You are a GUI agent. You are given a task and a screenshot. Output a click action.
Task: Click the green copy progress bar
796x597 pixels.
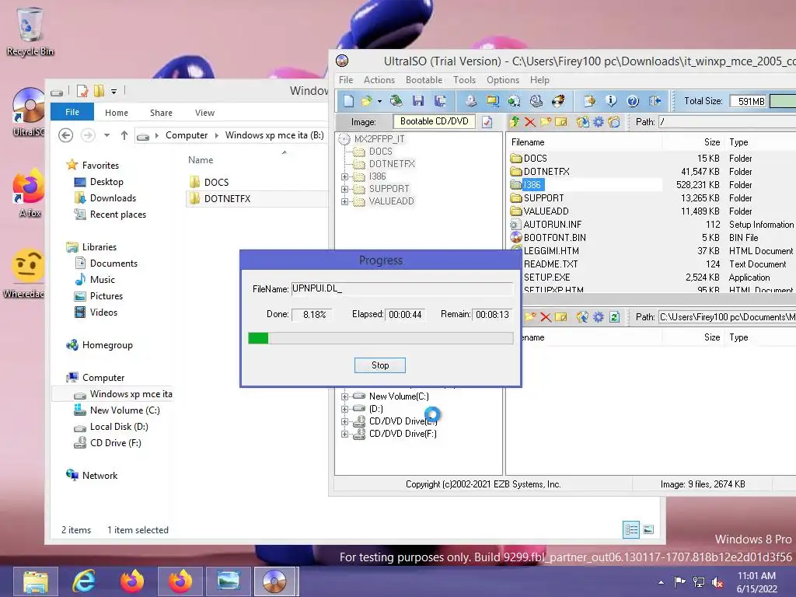380,338
